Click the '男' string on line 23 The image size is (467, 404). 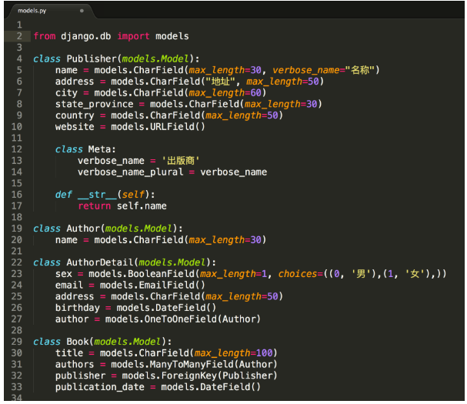[x=361, y=274]
